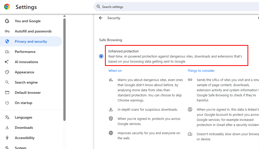Screen dimensions: 259x149
Task: Open the Accessibility settings page
Action: click(25, 138)
